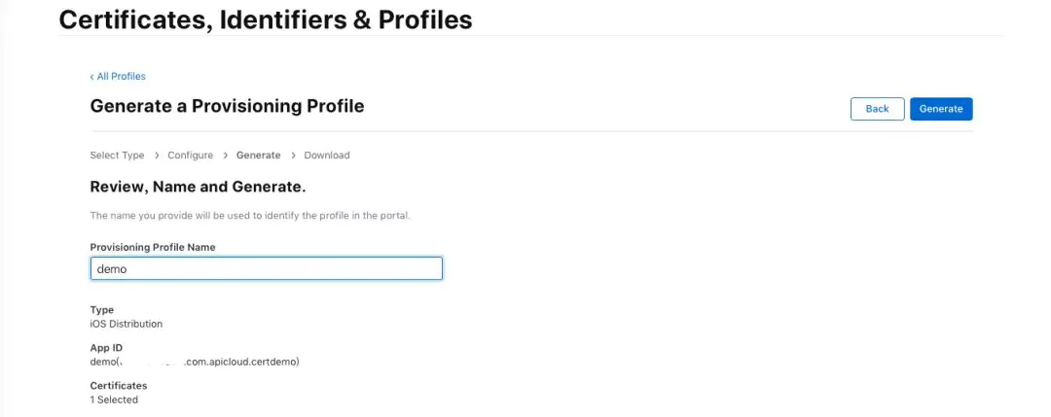Click the blue Generate button

click(940, 109)
